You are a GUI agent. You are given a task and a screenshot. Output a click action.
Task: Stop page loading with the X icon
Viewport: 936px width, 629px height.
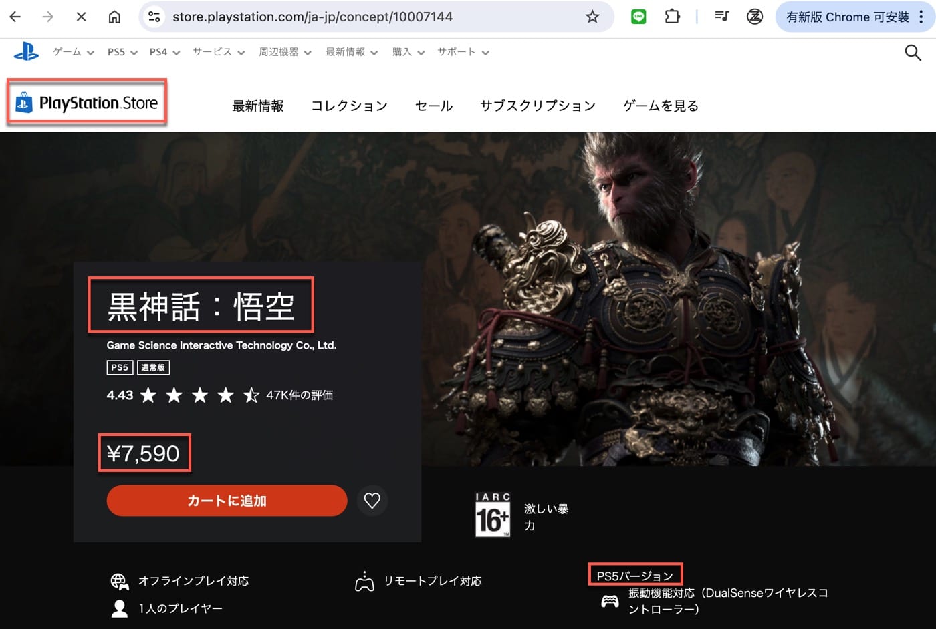pyautogui.click(x=81, y=17)
